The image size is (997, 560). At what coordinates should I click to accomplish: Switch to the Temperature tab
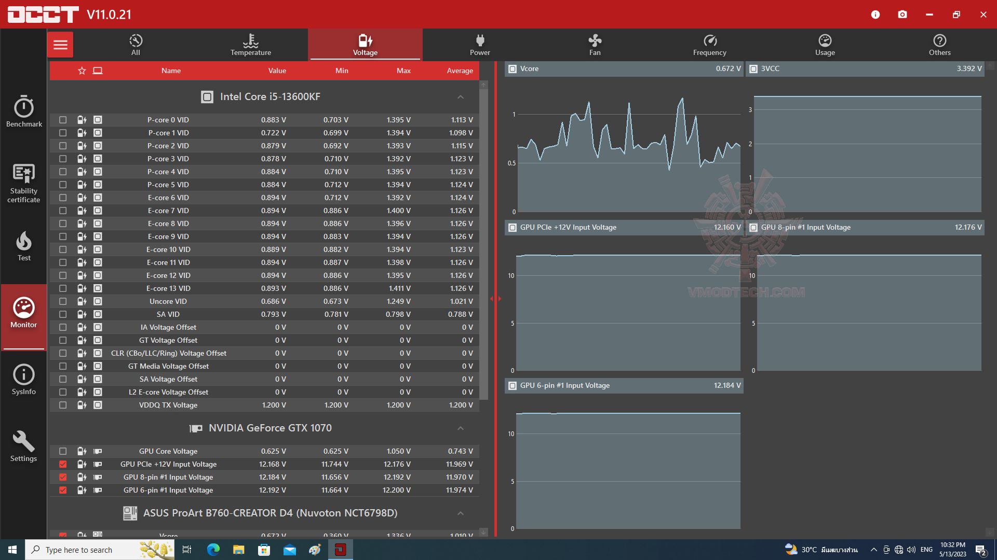click(251, 45)
